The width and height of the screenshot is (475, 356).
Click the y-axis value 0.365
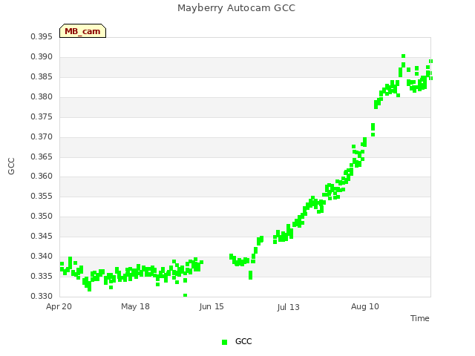(42, 156)
